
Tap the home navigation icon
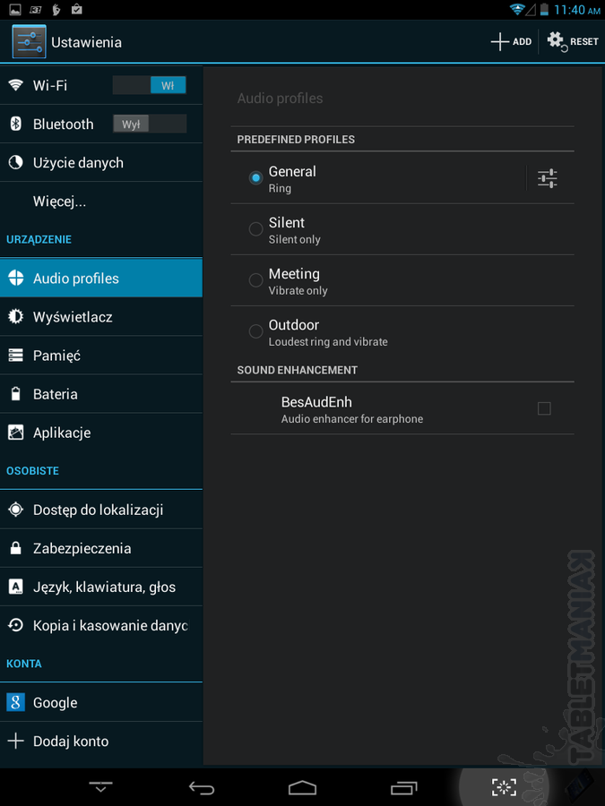pos(302,787)
